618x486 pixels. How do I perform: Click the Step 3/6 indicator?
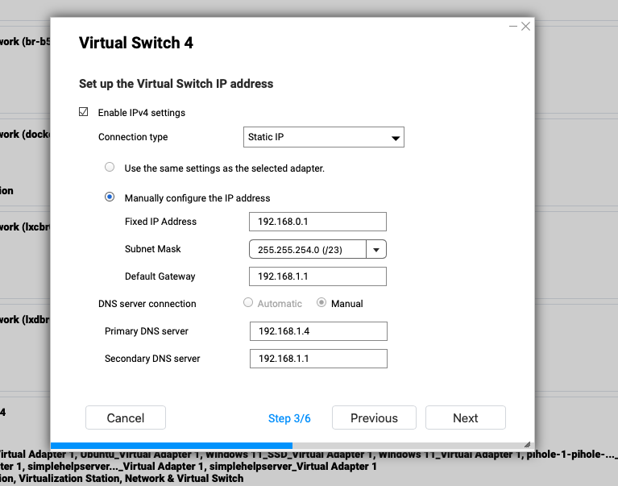tap(289, 418)
